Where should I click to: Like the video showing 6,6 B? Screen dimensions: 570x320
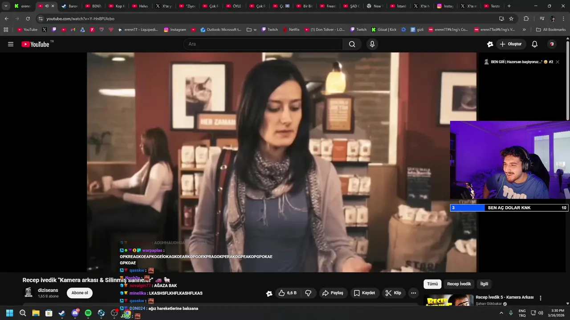coord(287,293)
